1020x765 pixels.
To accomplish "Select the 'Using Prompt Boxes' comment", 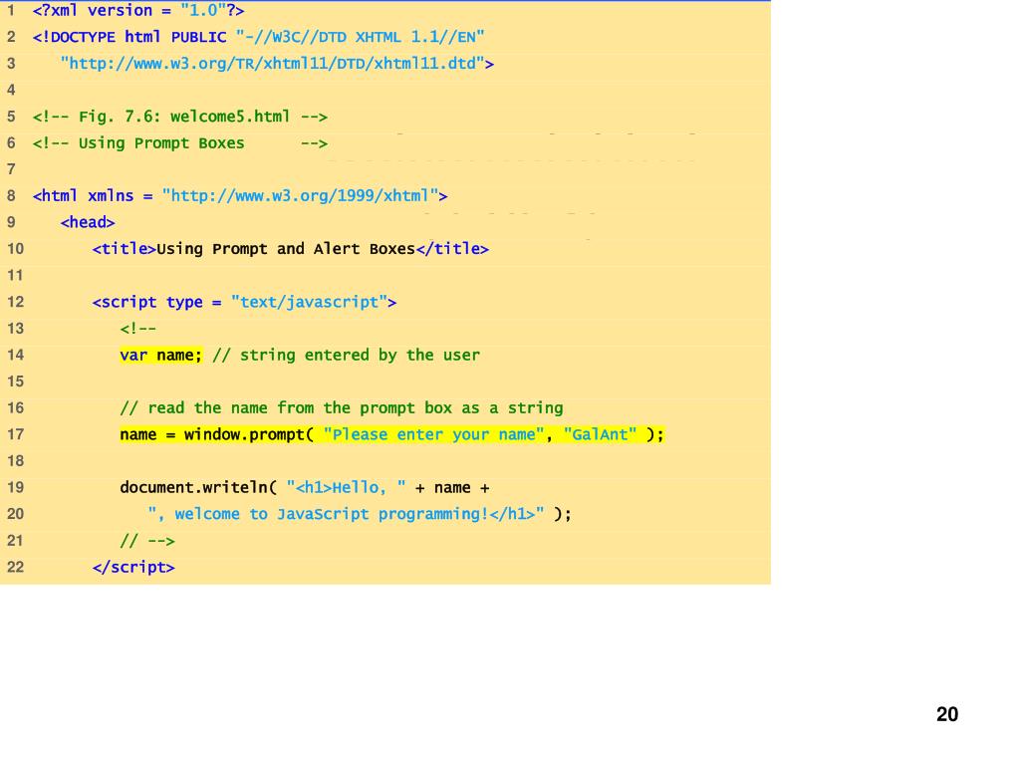I will [x=180, y=143].
